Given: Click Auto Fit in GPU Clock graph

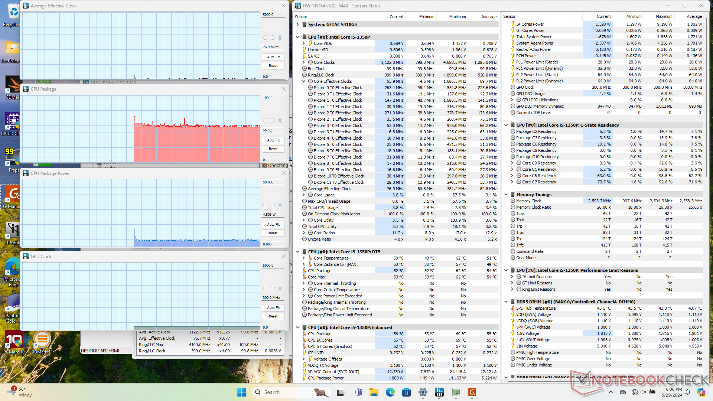Looking at the screenshot, I should tap(273, 308).
